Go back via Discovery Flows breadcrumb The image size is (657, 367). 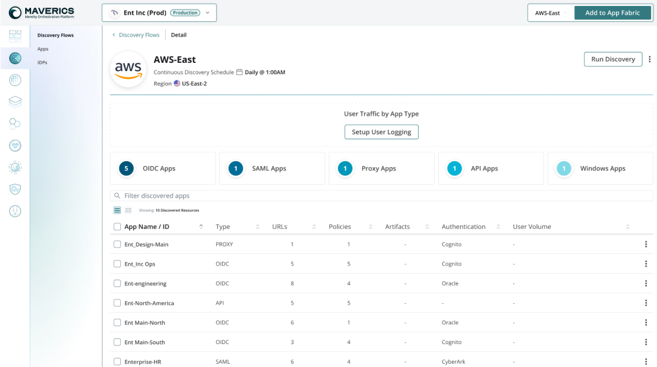point(139,35)
